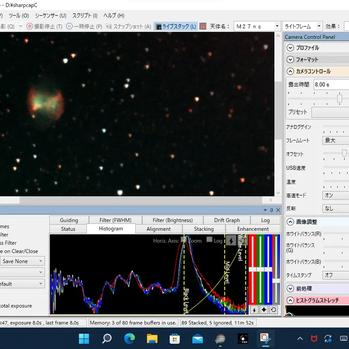Click the lightning button below the color sliders
Screen dimensions: 349x349
coord(254,310)
